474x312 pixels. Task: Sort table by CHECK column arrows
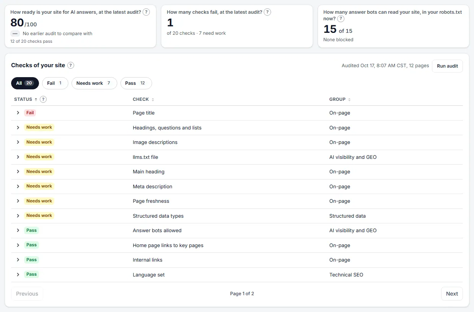coord(153,99)
